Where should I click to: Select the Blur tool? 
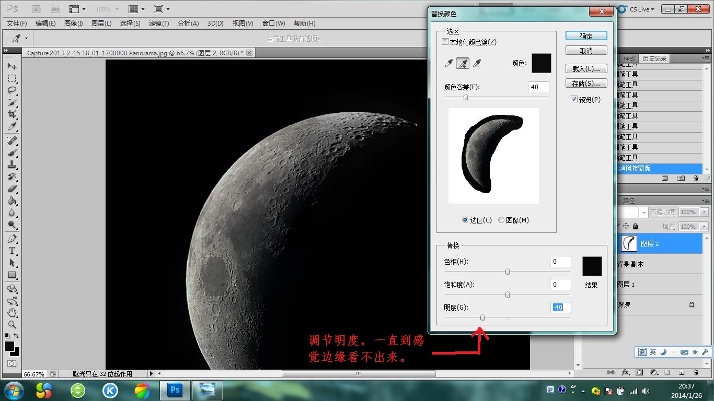coord(12,213)
